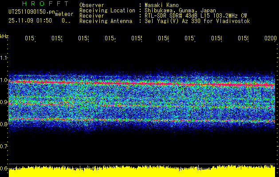Click the kHz axis unit label
The image size is (279, 177).
[x=4, y=36]
